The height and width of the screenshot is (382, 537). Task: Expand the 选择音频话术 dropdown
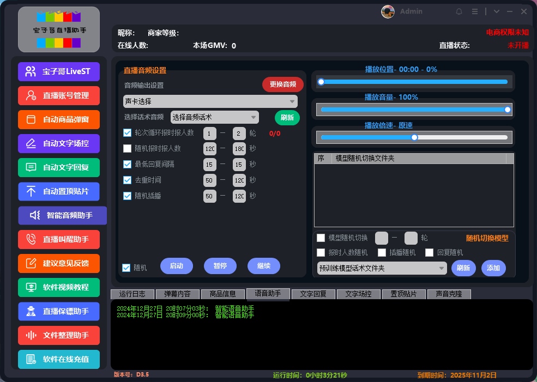click(215, 117)
